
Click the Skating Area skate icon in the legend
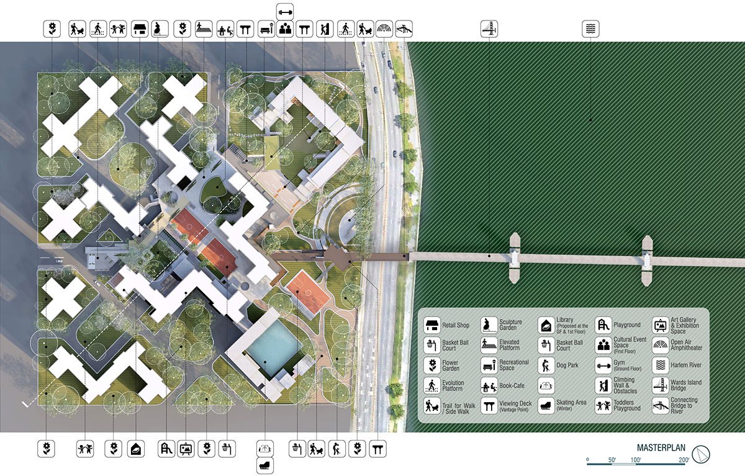(546, 406)
